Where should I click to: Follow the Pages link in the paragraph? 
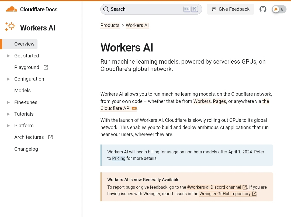coord(219,101)
